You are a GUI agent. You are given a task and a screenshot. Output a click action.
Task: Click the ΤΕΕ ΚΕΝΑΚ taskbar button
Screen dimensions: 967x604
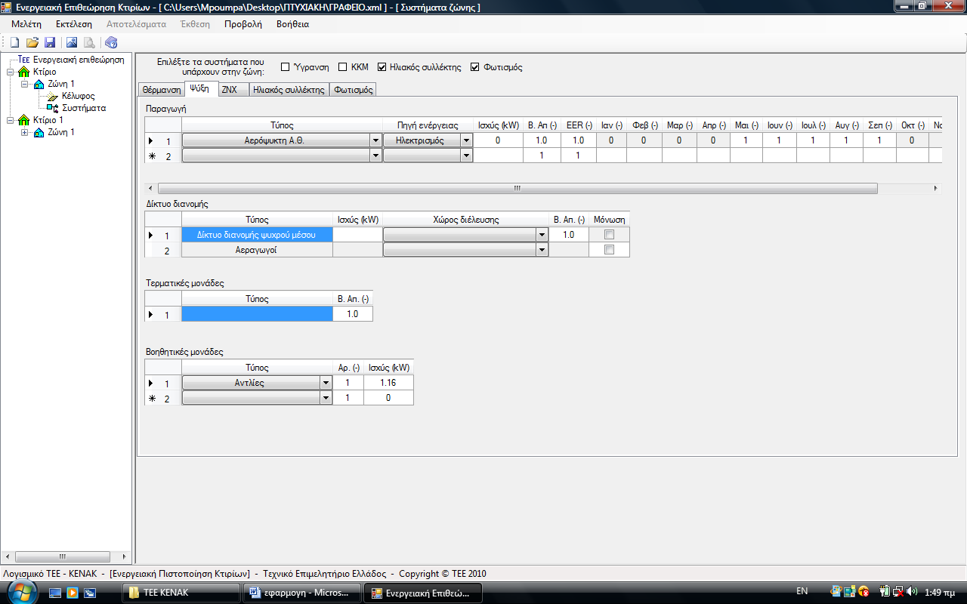(x=181, y=593)
